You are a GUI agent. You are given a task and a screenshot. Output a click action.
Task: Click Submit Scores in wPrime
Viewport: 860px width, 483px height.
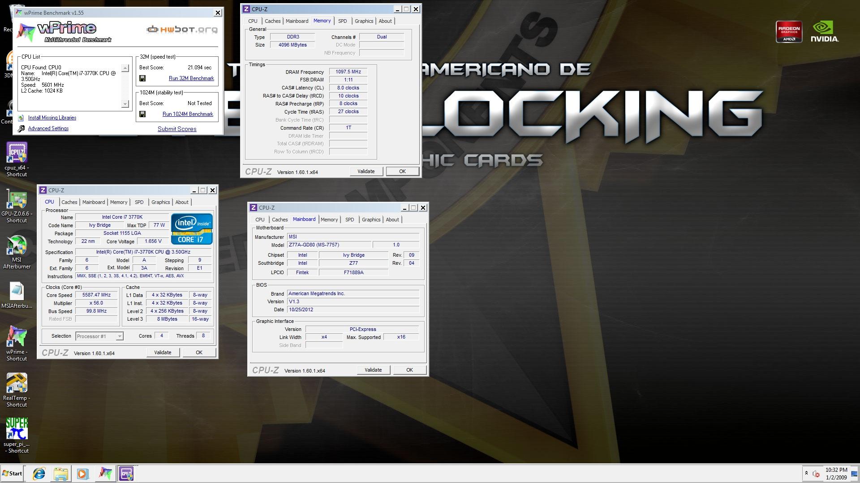(x=177, y=129)
